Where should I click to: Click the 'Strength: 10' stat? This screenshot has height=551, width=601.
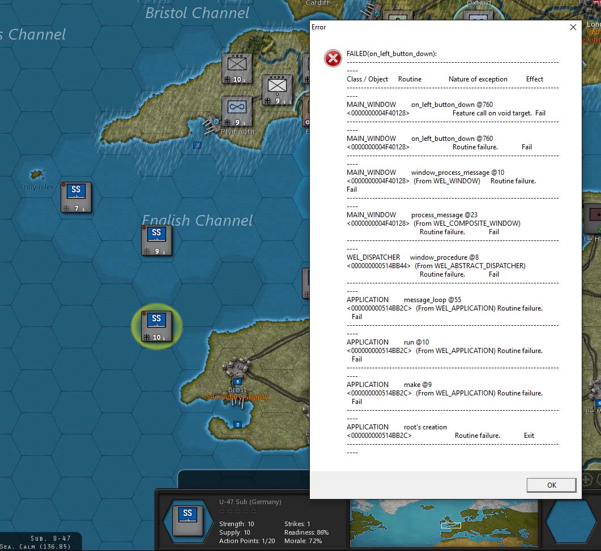point(236,524)
